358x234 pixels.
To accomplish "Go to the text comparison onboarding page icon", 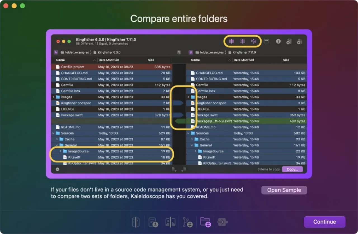I will pyautogui.click(x=136, y=222).
